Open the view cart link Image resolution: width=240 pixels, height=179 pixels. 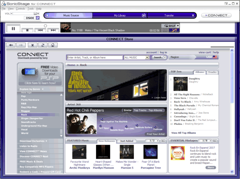tap(205, 52)
